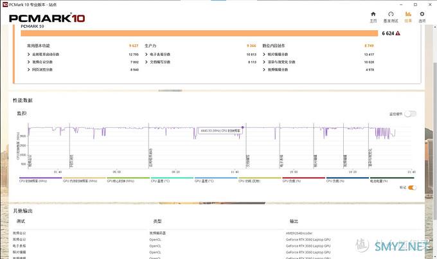Click the first GeForce RTX 3060 Laptop GPU output
The image size is (437, 259).
(308, 240)
